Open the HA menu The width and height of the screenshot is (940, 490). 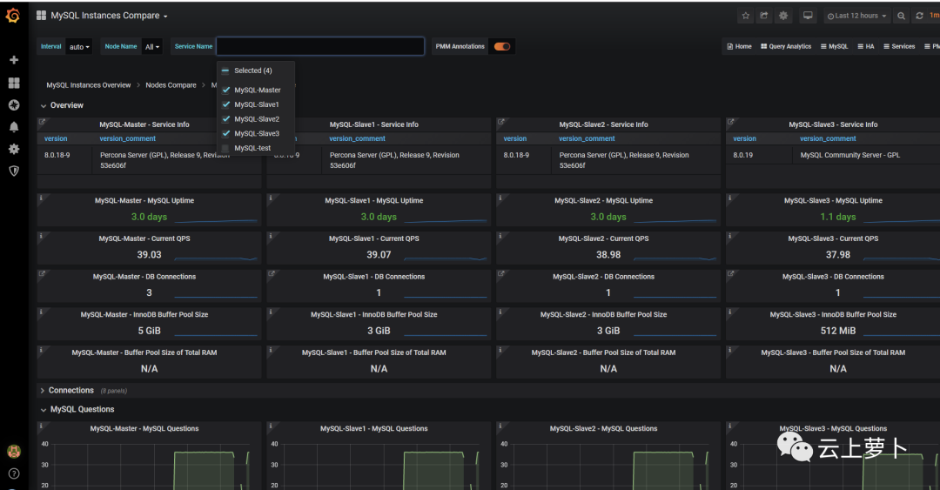pos(866,46)
